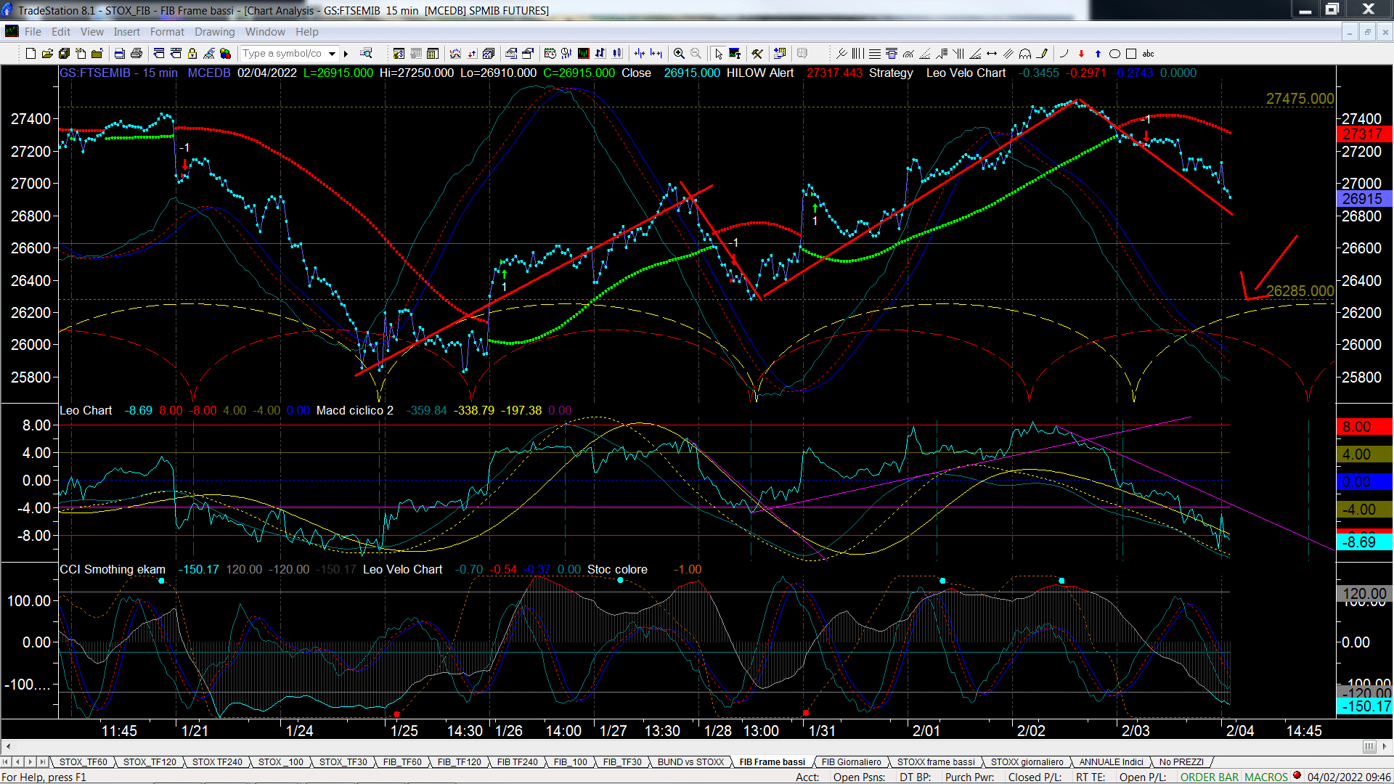This screenshot has height=784, width=1394.
Task: Select the ellipse drawing tool
Action: click(1114, 54)
